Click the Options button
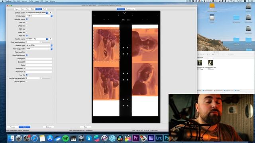The width and height of the screenshot is (255, 143). pyautogui.click(x=49, y=127)
